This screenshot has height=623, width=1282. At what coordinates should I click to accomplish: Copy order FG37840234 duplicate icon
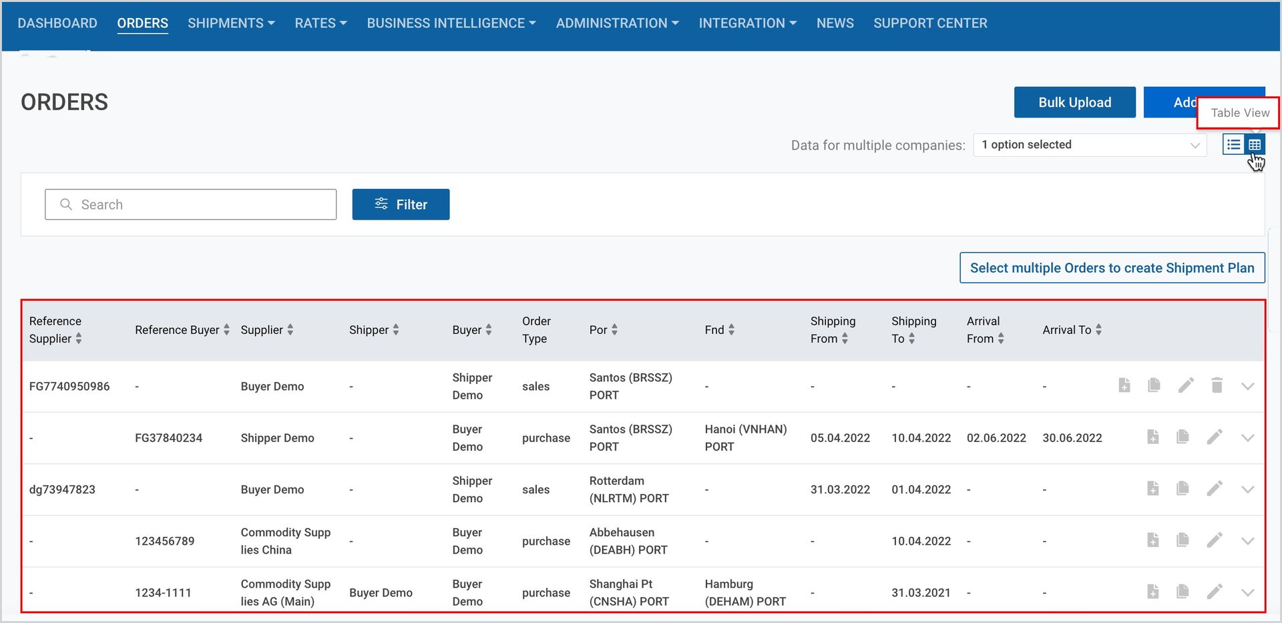click(1183, 437)
